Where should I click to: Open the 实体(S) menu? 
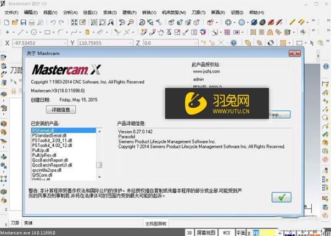click(110, 12)
